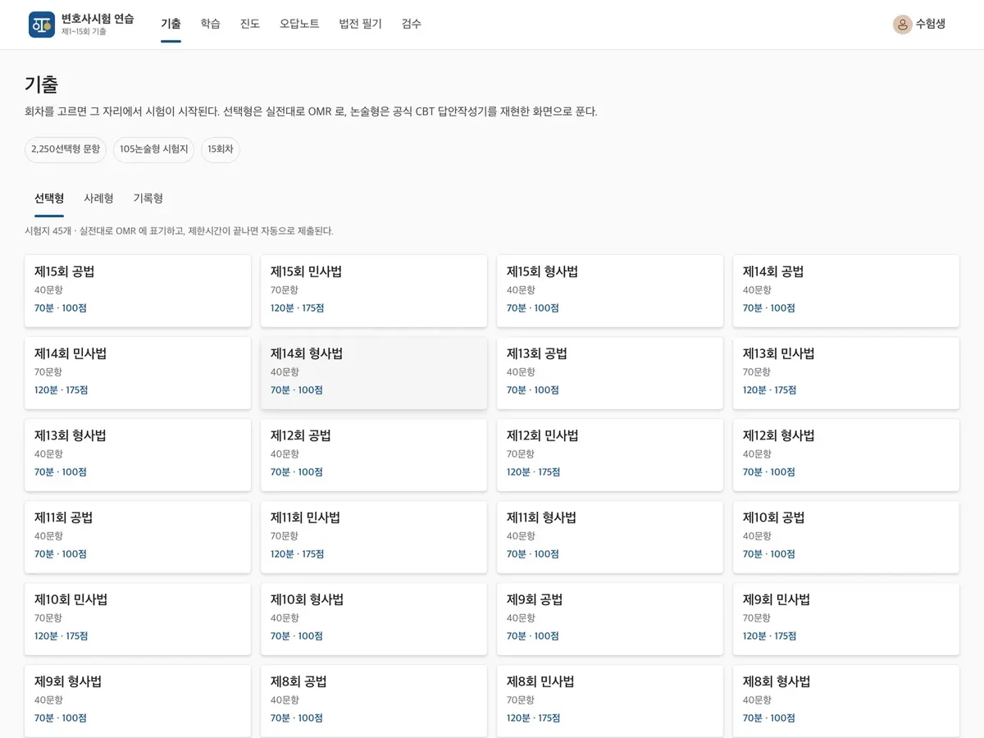Image resolution: width=984 pixels, height=738 pixels.
Task: Open the 제14회 민사법 exam card
Action: [138, 373]
